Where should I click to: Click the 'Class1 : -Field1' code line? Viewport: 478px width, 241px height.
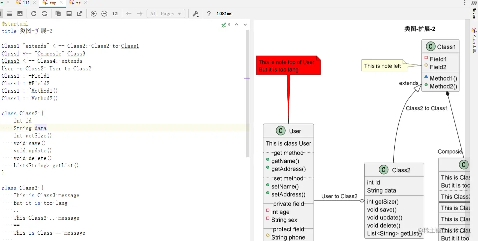26,76
